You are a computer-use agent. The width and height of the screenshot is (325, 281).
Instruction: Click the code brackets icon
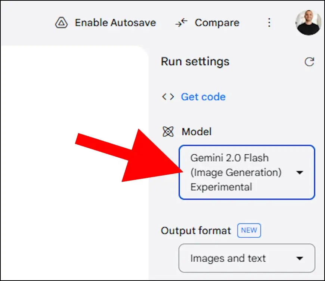click(x=168, y=97)
